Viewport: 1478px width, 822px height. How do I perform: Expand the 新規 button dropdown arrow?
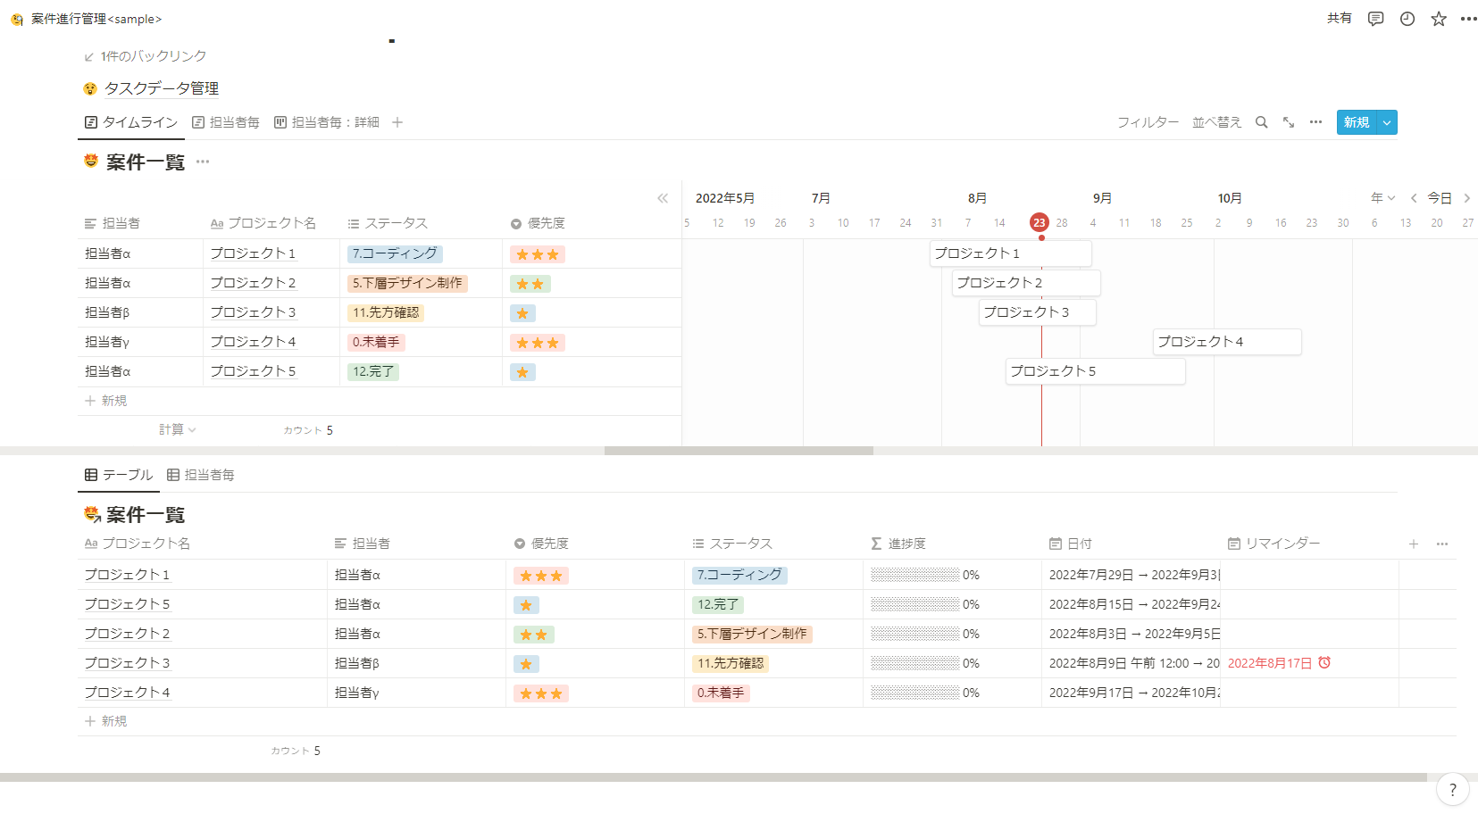[x=1387, y=122]
